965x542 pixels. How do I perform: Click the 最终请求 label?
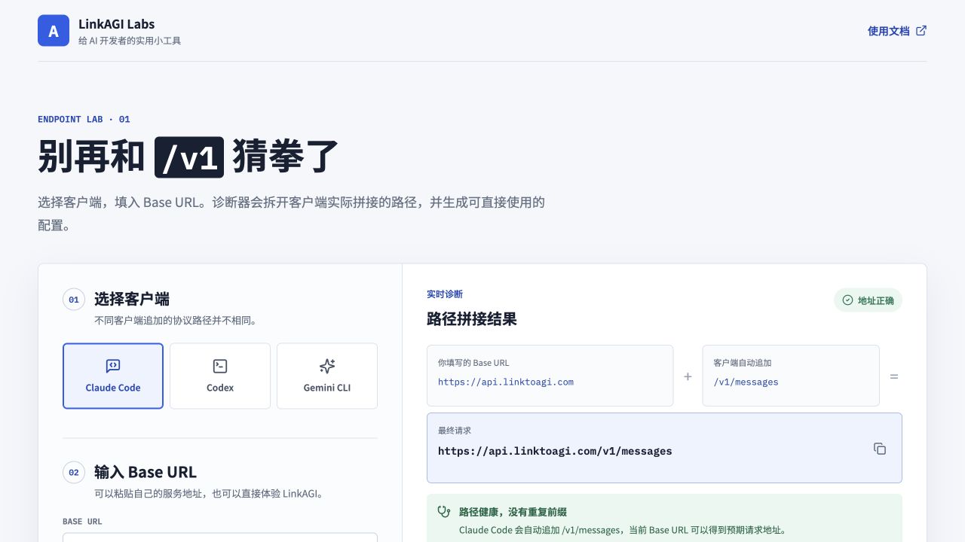(x=455, y=431)
